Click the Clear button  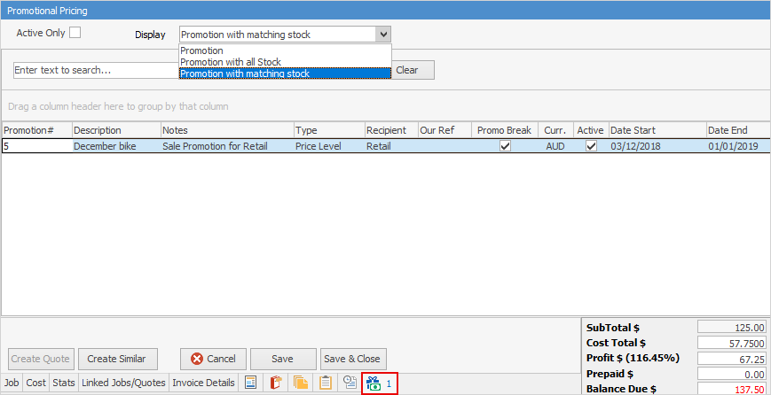413,70
